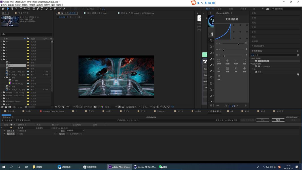Screen dimensions: 302x170
Task: Collapse the 4-1 folder in the Project panel
Action: (x=1, y=59)
